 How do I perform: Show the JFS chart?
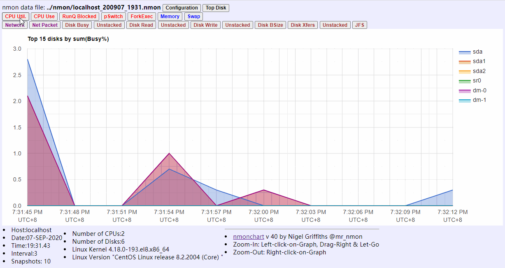point(359,25)
